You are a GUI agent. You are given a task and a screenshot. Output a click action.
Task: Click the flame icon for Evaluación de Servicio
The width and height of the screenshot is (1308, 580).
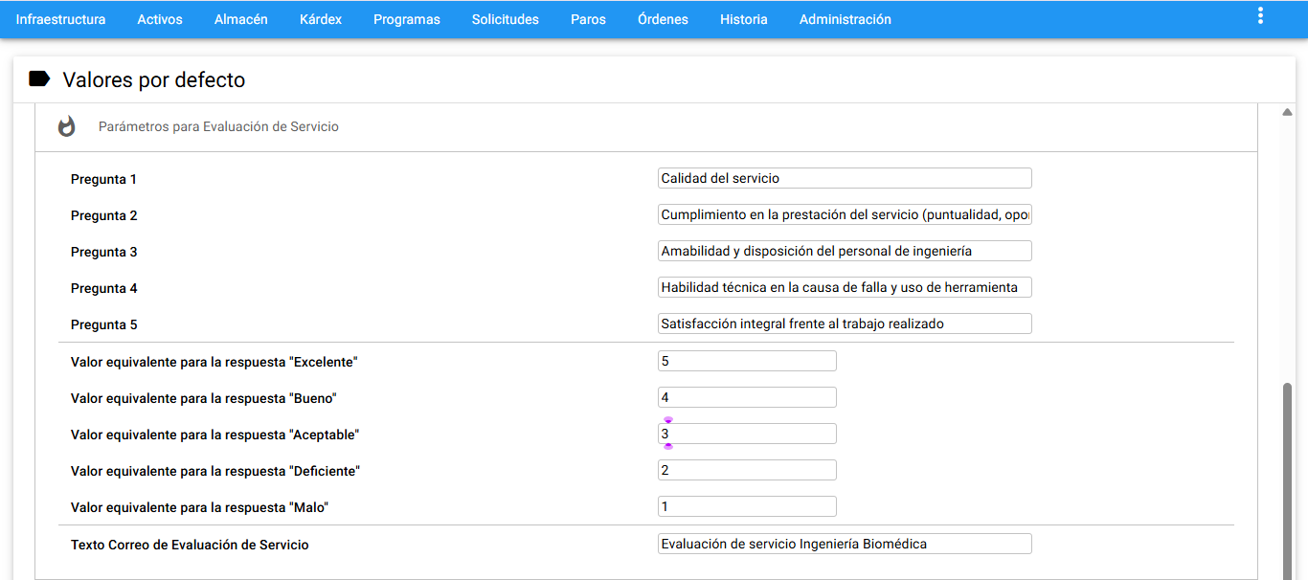pyautogui.click(x=66, y=126)
